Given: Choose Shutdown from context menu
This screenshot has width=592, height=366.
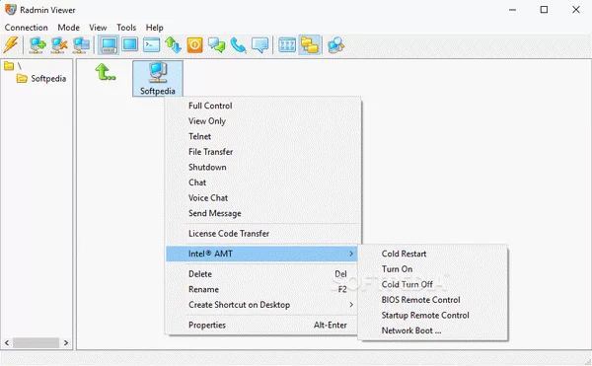Looking at the screenshot, I should click(262, 167).
